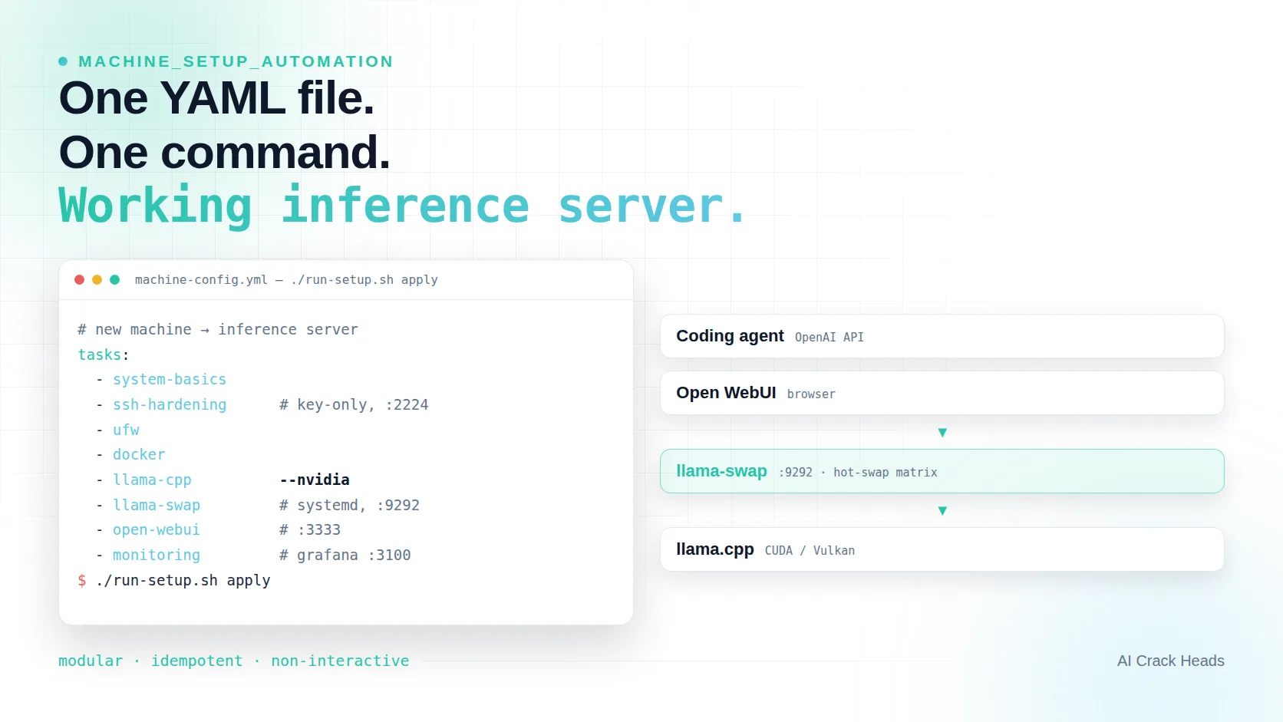
Task: Click the '# new machine → inference server' comment
Action: (x=218, y=329)
